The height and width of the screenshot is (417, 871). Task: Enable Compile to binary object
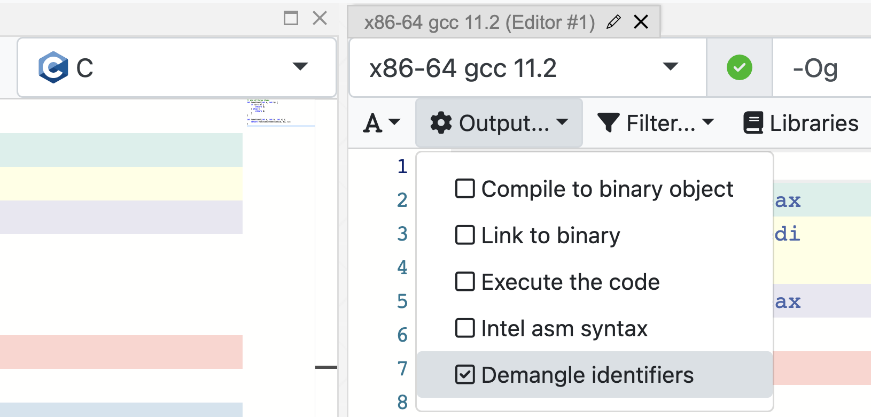tap(465, 189)
